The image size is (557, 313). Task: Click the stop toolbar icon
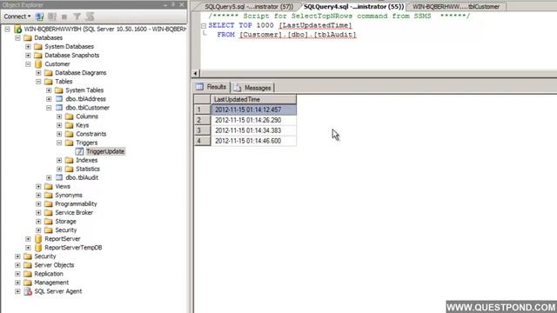coord(64,17)
